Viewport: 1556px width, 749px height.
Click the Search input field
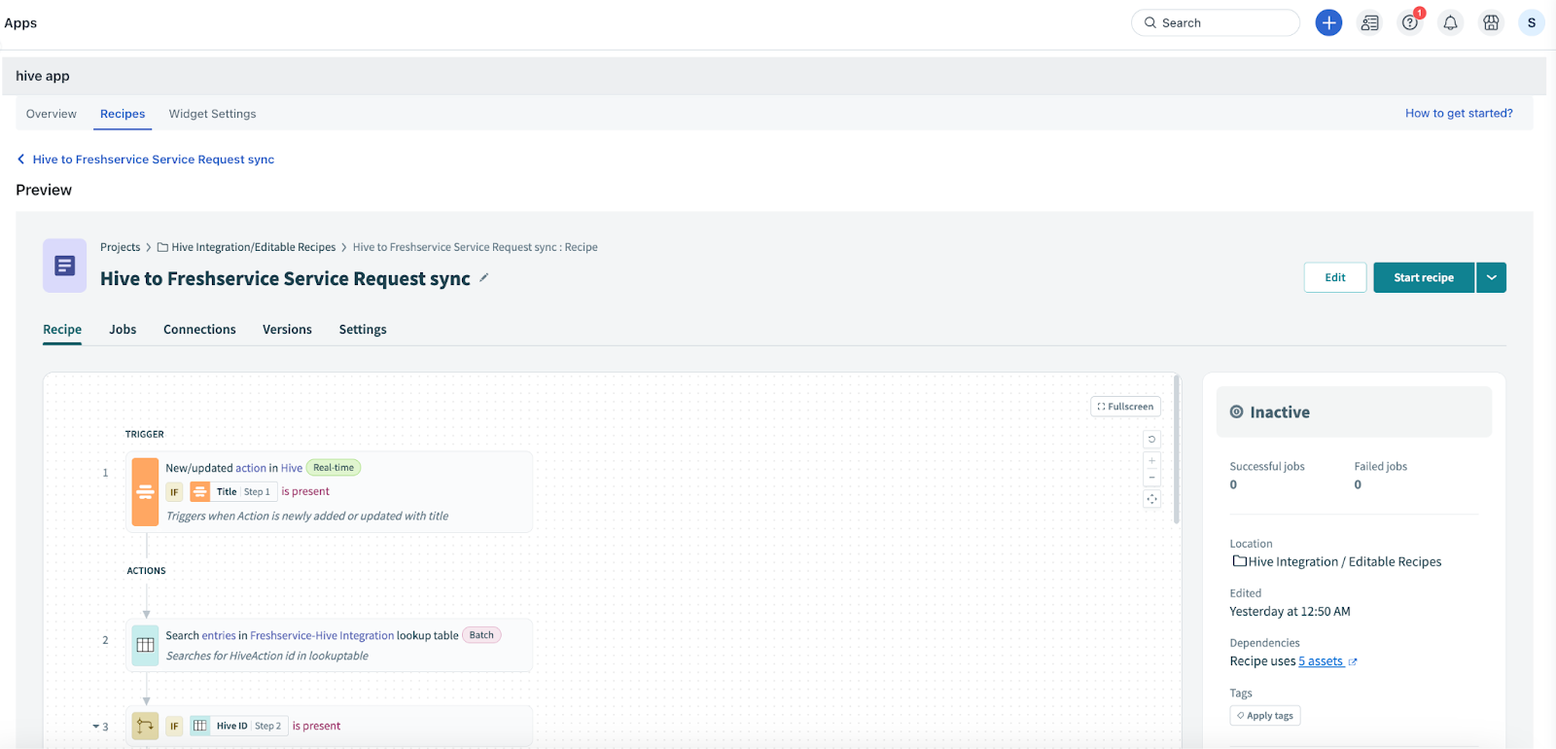[1216, 22]
